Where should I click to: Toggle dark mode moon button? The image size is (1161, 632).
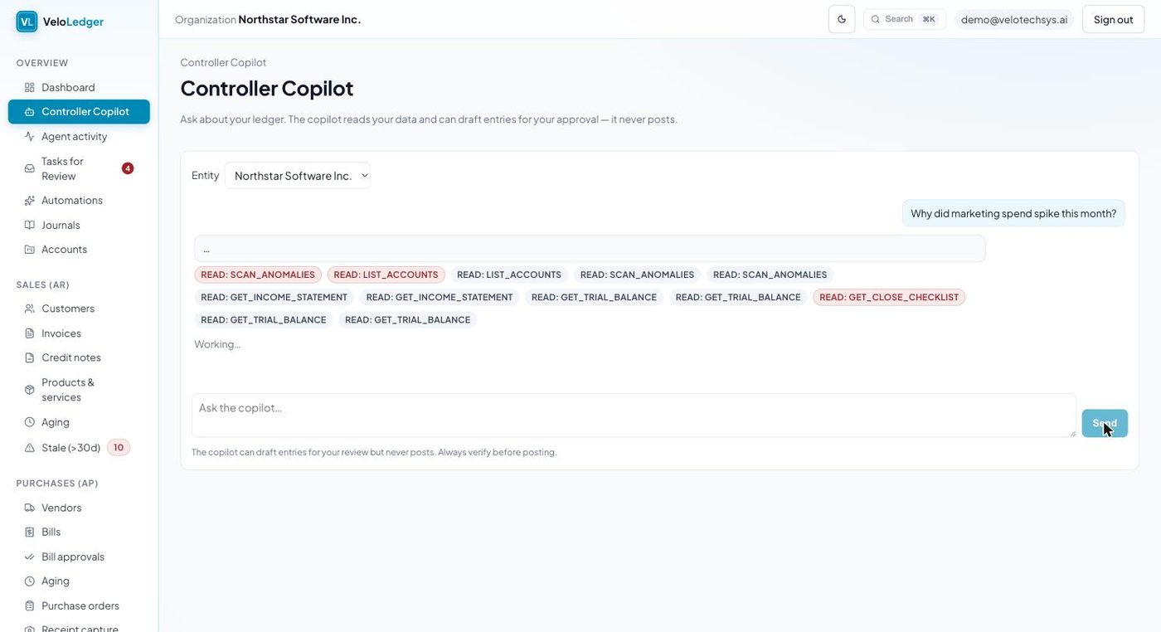click(842, 19)
